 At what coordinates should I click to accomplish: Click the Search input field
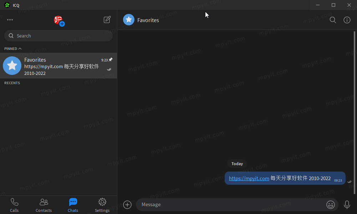58,36
